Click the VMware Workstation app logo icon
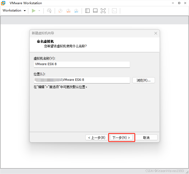 [x=3, y=3]
